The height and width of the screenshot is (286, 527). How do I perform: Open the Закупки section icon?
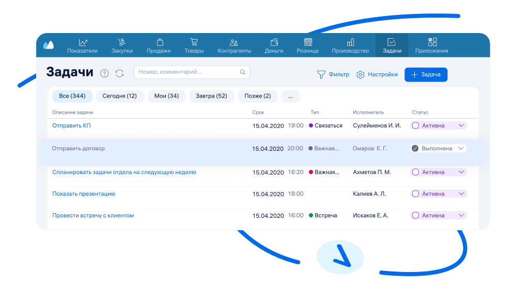click(121, 42)
